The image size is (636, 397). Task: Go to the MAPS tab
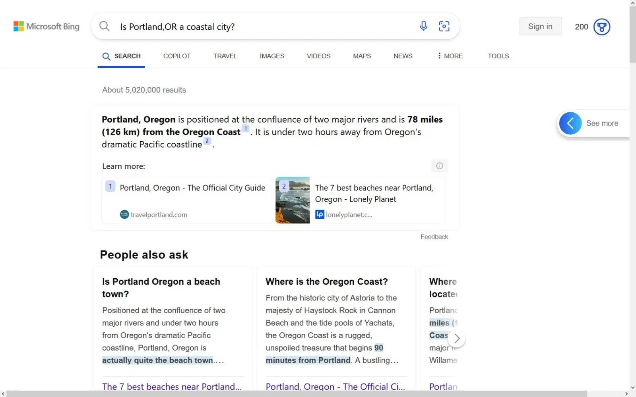[x=362, y=56]
